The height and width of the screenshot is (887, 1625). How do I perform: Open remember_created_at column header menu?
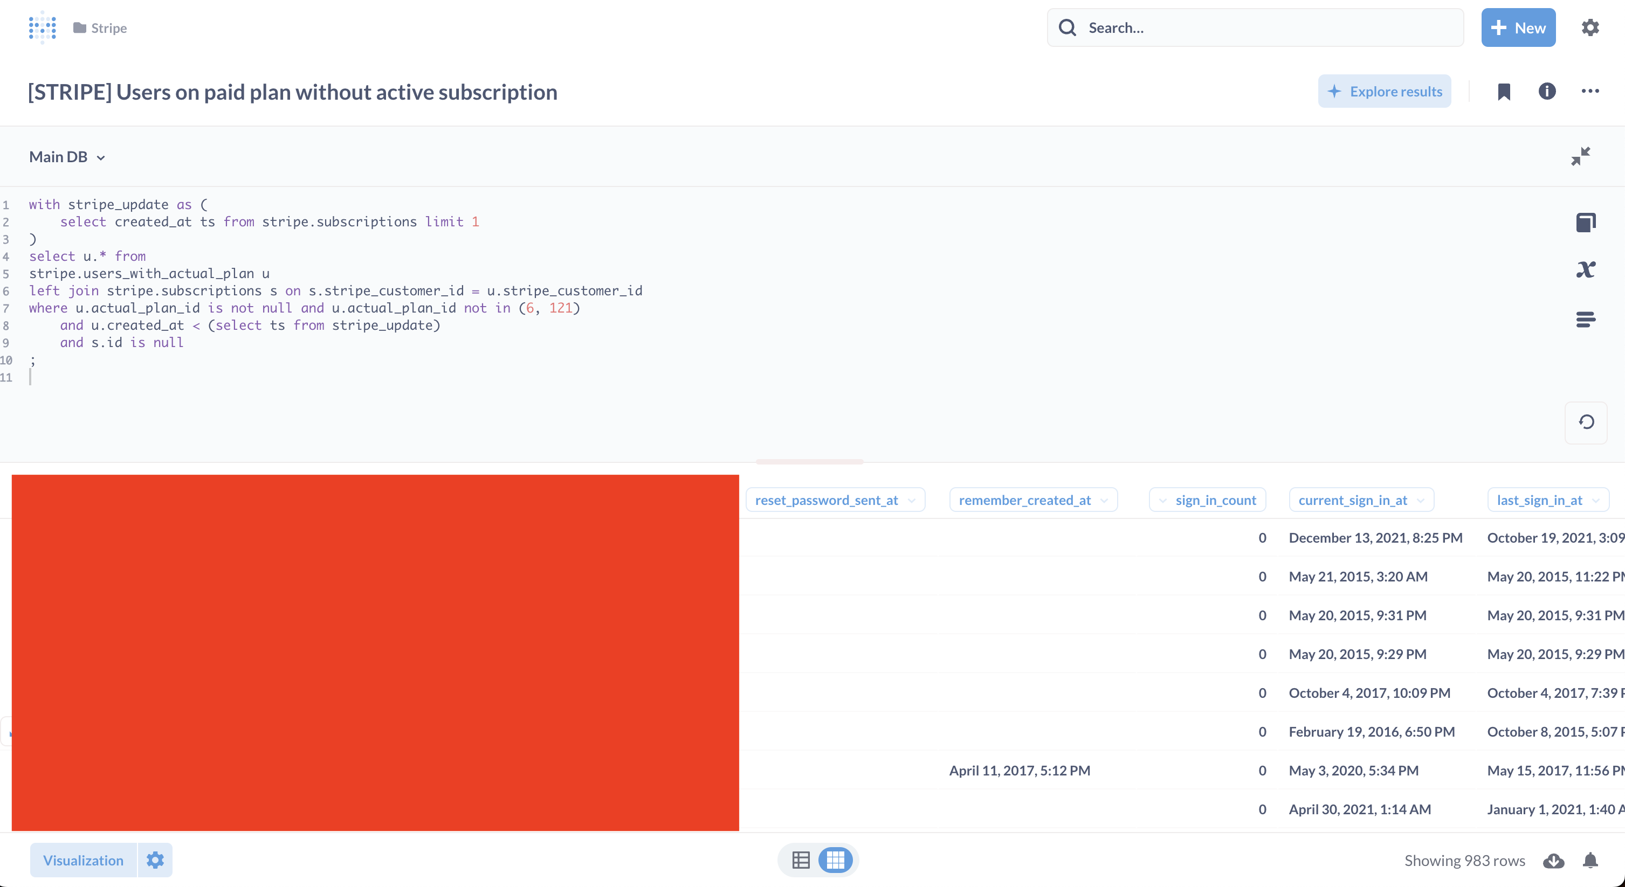click(1032, 500)
